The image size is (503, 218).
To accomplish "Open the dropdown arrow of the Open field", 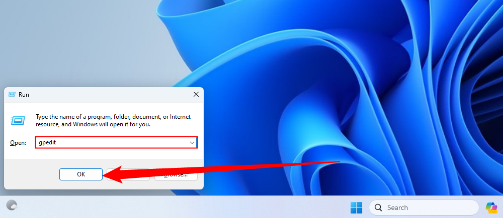I will (192, 142).
